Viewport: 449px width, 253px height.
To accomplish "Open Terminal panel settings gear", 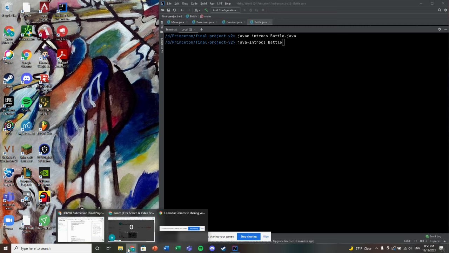I will click(440, 30).
